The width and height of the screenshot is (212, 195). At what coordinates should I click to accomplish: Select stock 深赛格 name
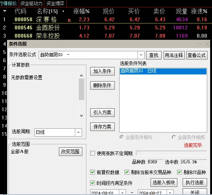click(x=46, y=19)
